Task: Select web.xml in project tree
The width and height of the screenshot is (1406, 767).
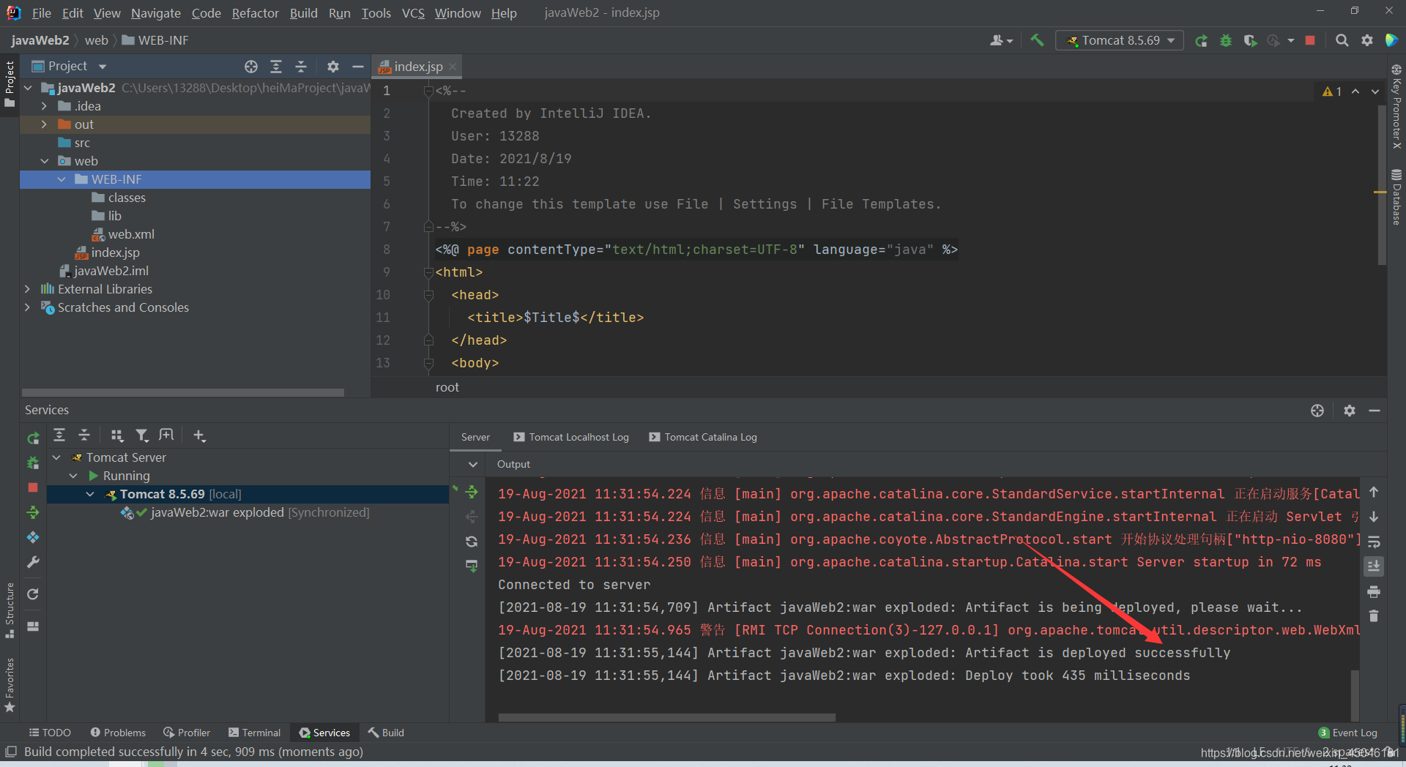Action: [123, 234]
